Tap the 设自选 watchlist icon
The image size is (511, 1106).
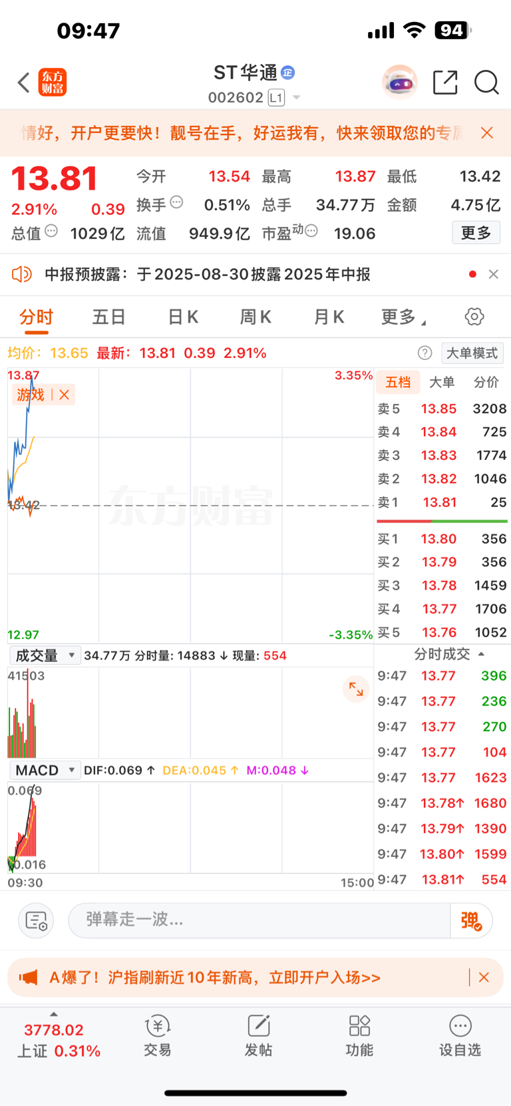coord(460,1036)
